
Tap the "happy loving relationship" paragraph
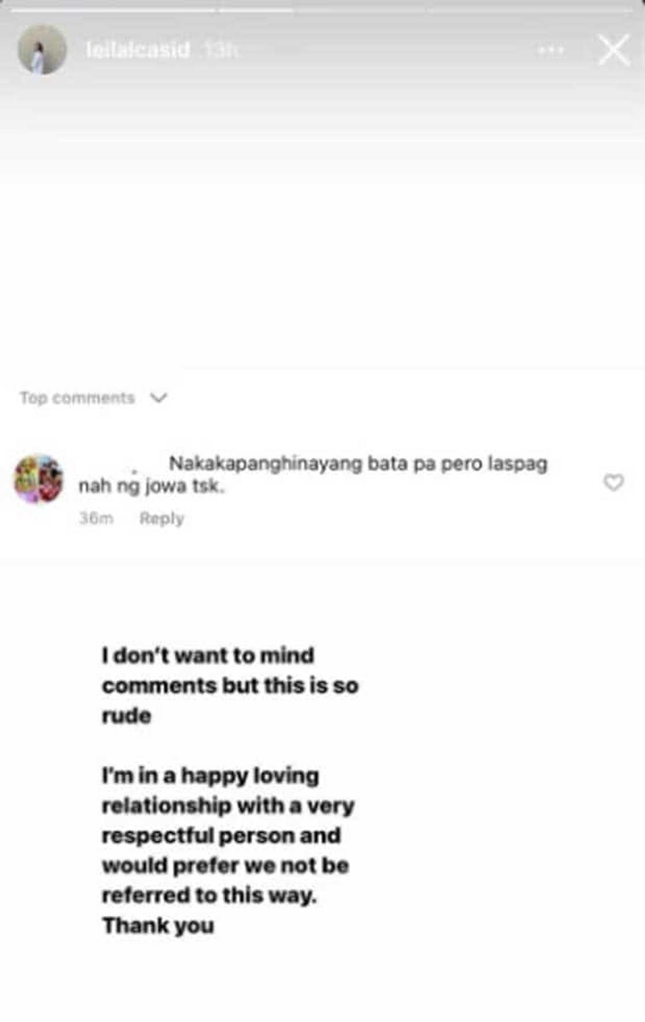(228, 835)
